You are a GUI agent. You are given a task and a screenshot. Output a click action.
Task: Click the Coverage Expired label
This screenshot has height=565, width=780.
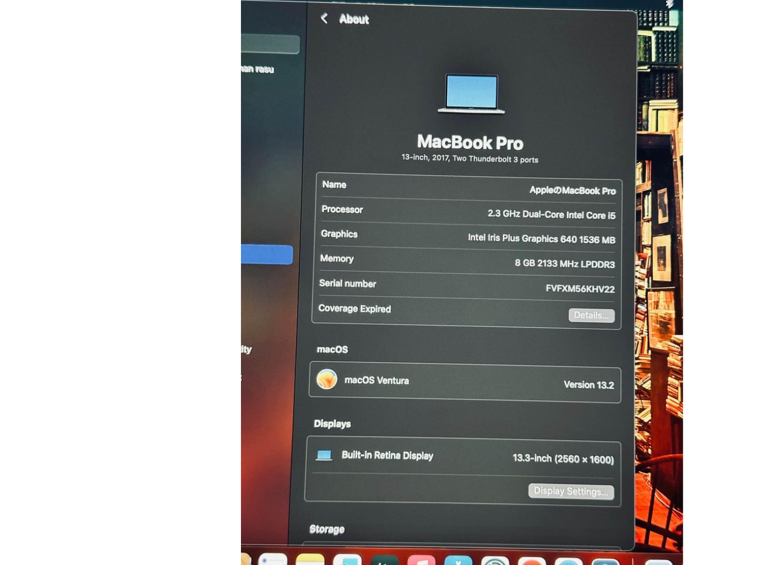point(355,309)
